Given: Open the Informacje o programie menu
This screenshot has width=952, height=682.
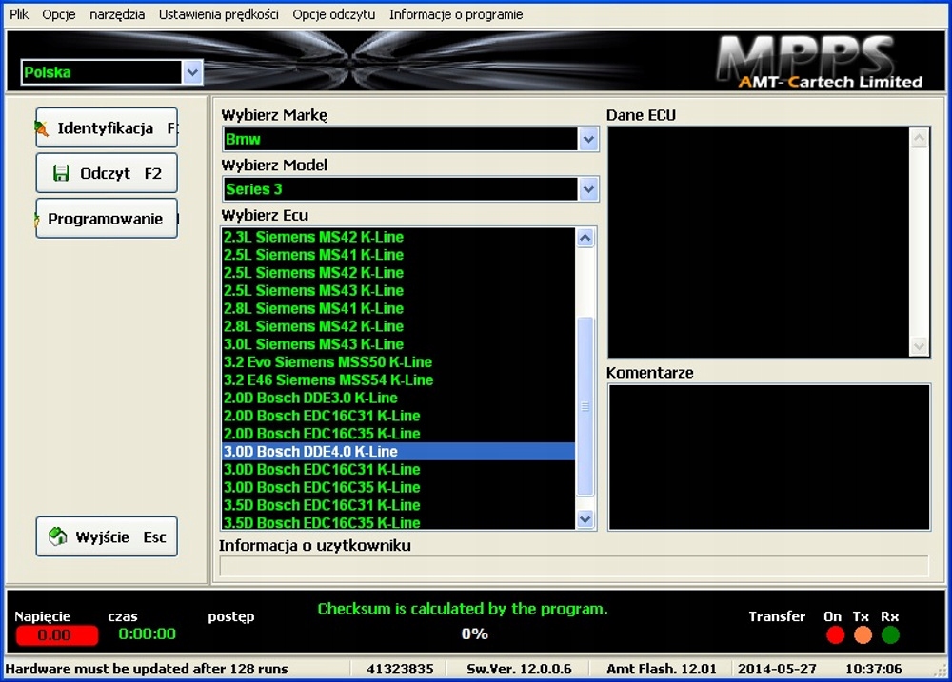Looking at the screenshot, I should click(455, 14).
